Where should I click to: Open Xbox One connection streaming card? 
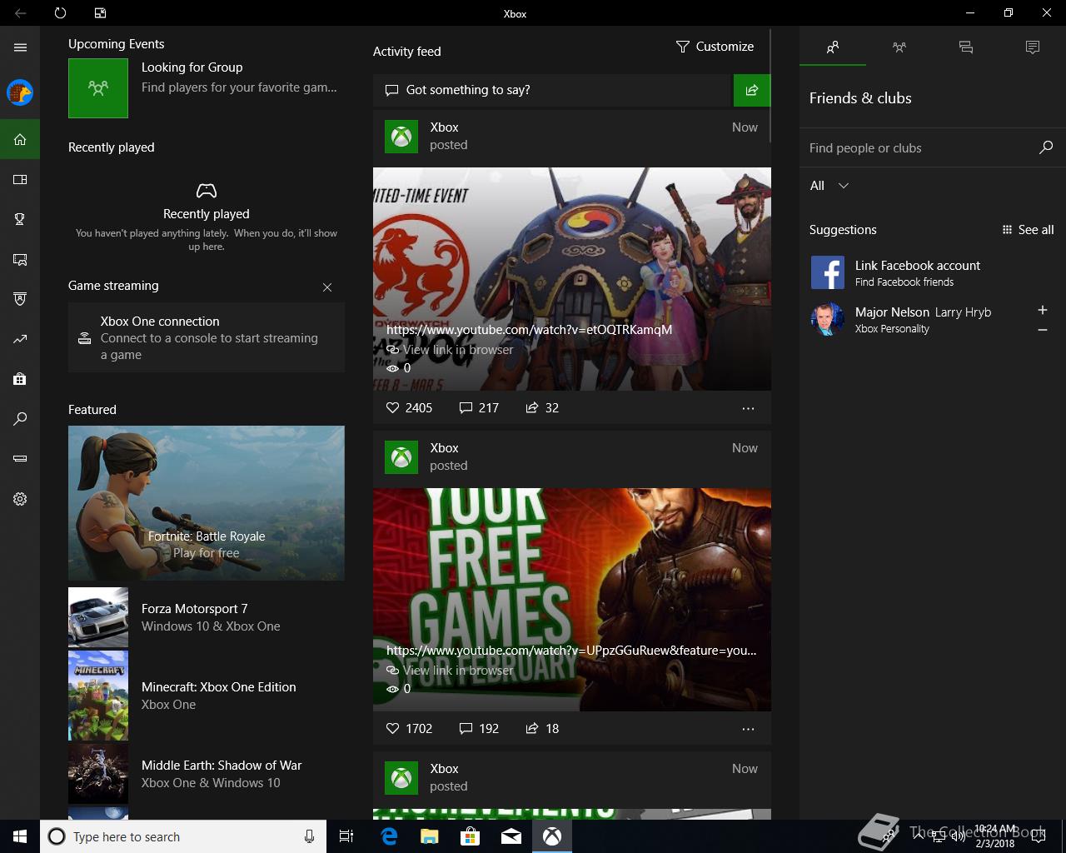(x=207, y=337)
